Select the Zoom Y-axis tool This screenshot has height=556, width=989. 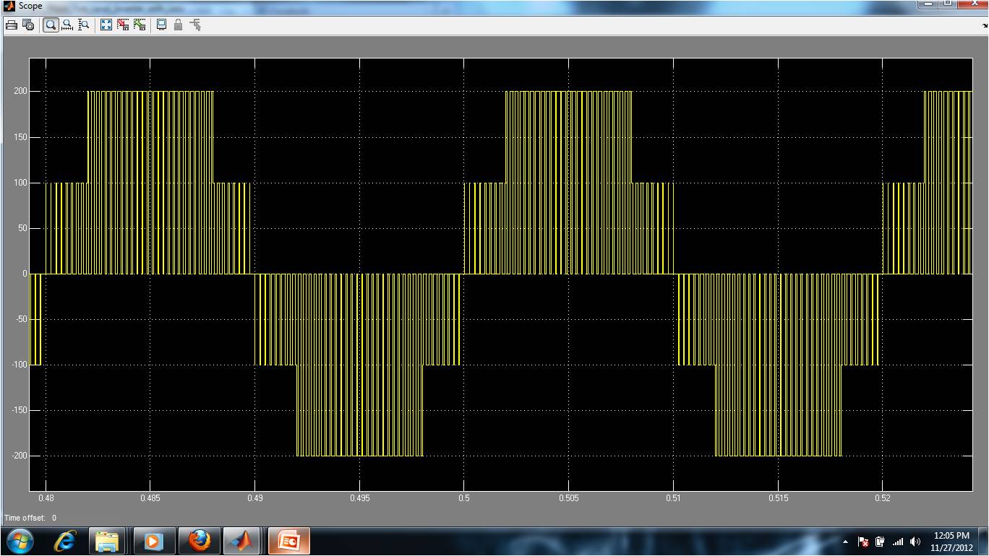(x=84, y=25)
